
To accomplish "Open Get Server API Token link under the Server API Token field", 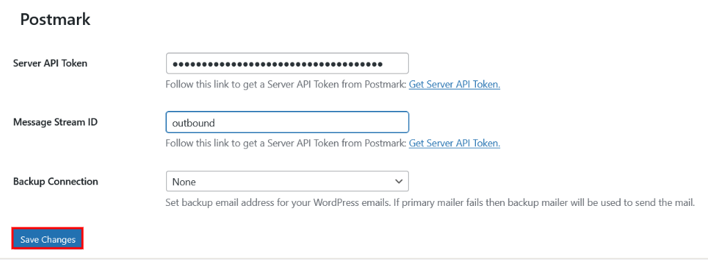I will pos(454,85).
